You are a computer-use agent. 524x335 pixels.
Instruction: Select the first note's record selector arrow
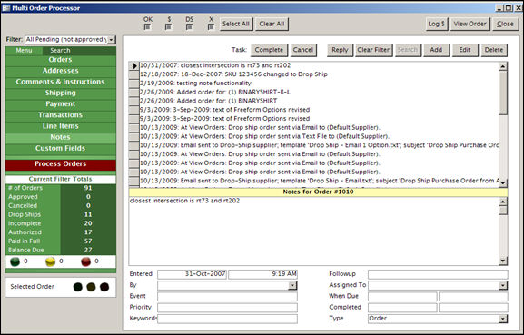[x=134, y=65]
